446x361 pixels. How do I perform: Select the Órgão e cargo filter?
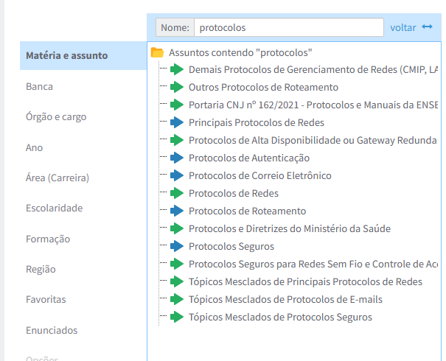tap(56, 117)
